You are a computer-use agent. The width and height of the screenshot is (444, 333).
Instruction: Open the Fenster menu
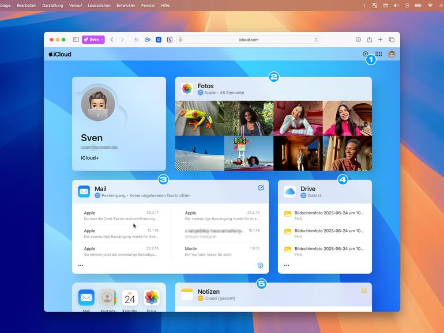click(x=148, y=5)
